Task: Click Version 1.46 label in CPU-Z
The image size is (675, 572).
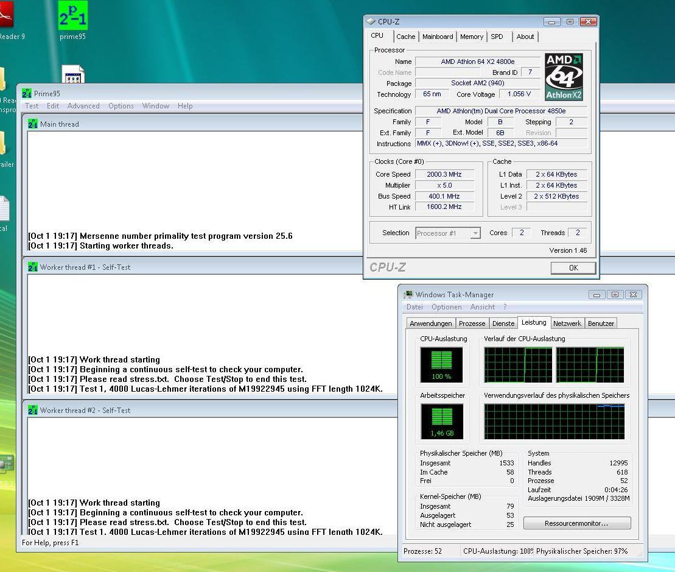Action: point(568,250)
